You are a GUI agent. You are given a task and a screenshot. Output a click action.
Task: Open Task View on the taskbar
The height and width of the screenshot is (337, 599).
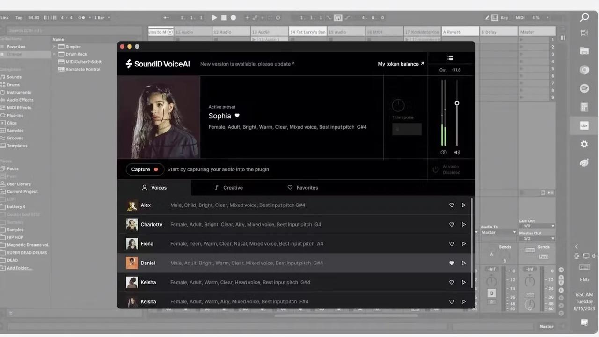click(584, 33)
